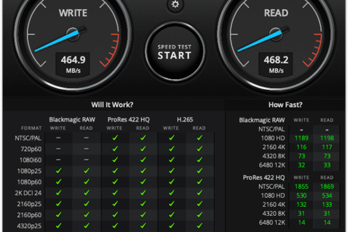
Task: Click the 1080i60 ProRes 422 HQ read checkmark
Action: pyautogui.click(x=143, y=159)
